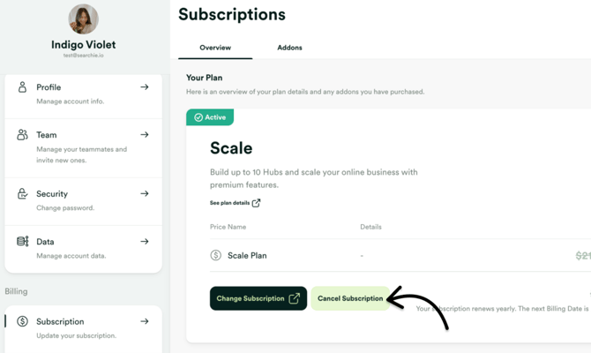Click the dollar icon next to Scale Plan
Viewport: 591px width, 353px height.
[216, 256]
